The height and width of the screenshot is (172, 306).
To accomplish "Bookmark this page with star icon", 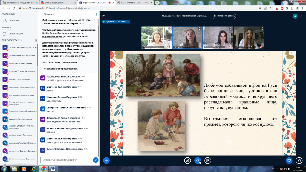I will coord(270,8).
